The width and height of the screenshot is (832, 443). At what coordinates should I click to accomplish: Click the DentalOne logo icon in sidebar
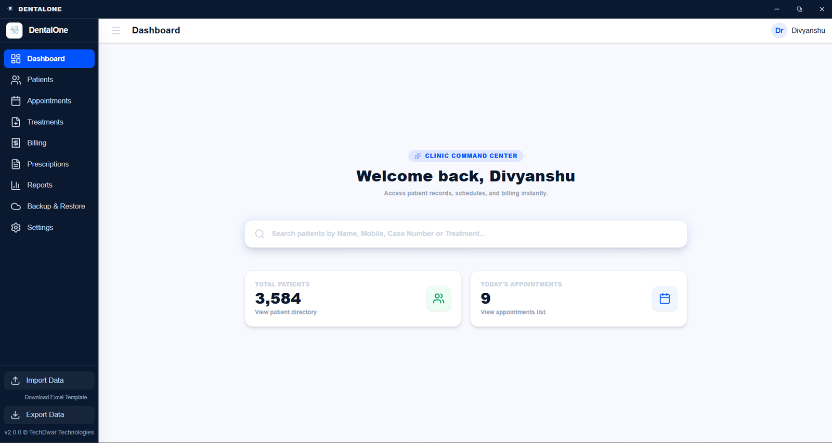pos(14,30)
